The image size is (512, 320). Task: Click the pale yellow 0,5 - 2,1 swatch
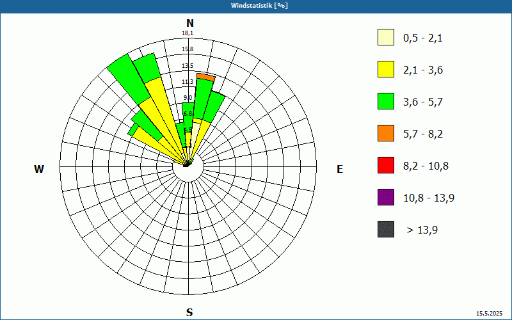(x=386, y=37)
